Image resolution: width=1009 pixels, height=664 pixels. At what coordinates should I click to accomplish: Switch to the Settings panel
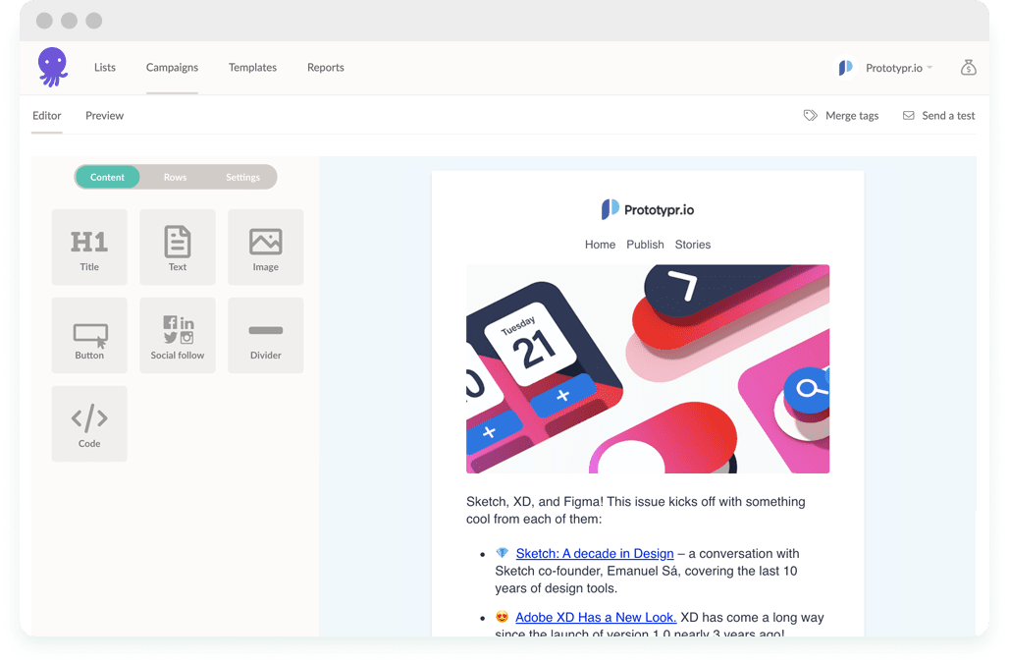point(242,177)
